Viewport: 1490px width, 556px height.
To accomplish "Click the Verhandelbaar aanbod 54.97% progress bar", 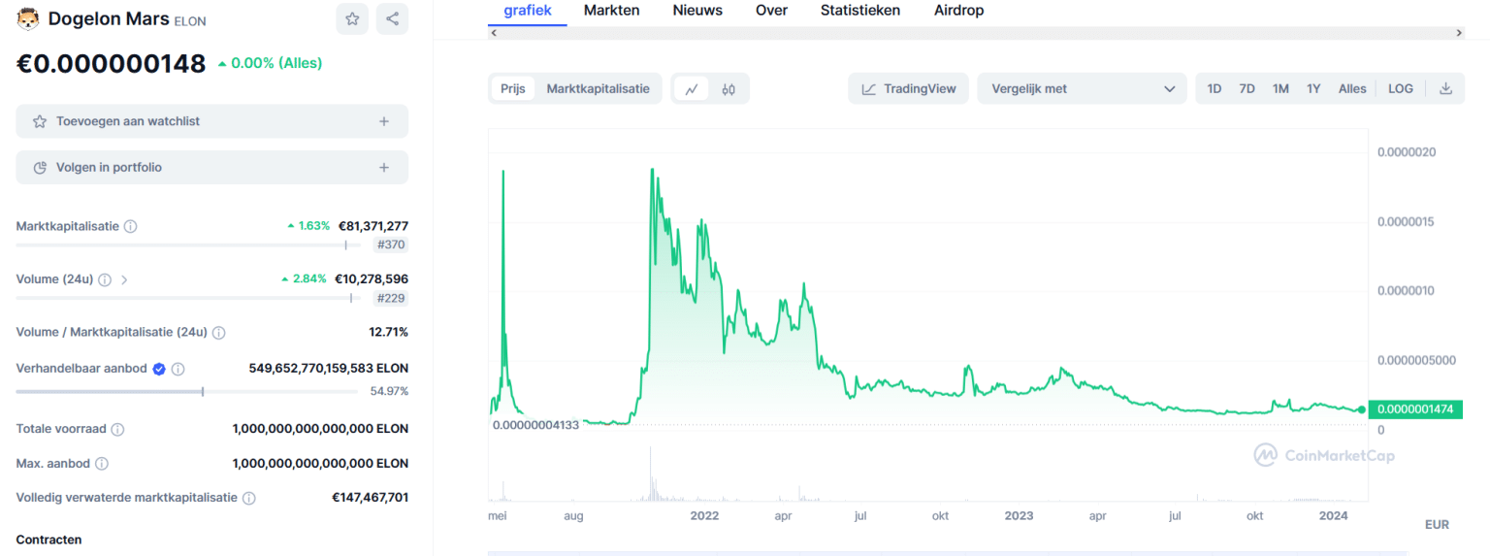I will click(186, 391).
